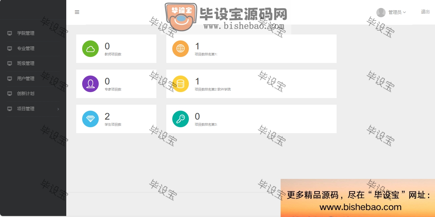The width and height of the screenshot is (435, 217).
Task: Click the 退出 logout link
Action: tap(425, 12)
